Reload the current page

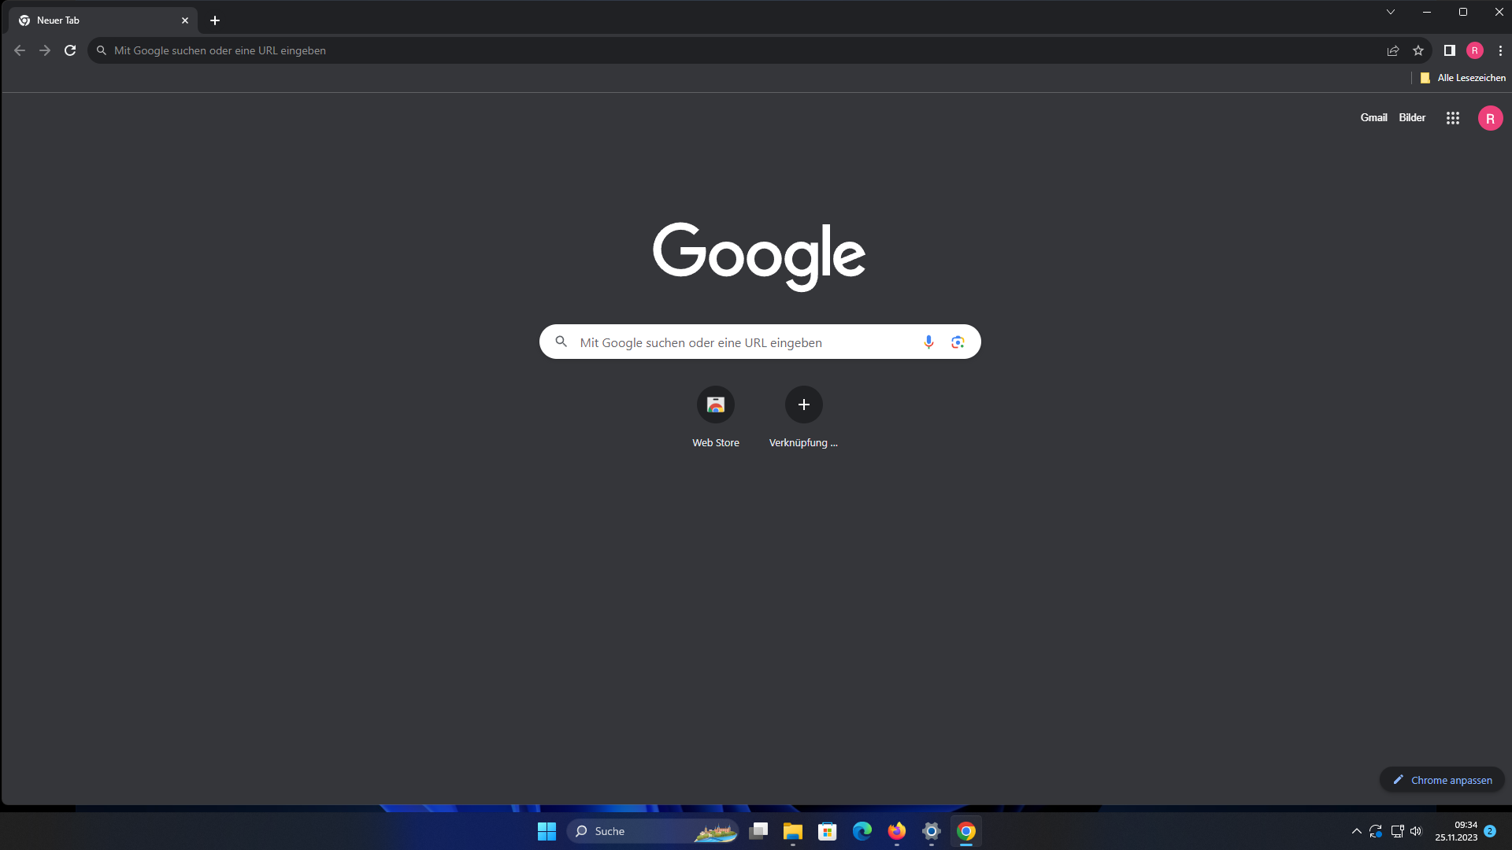point(70,50)
